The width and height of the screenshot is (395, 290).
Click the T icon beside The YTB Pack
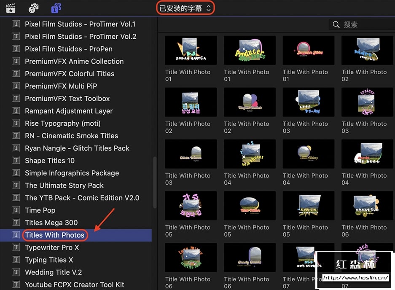[x=16, y=198]
